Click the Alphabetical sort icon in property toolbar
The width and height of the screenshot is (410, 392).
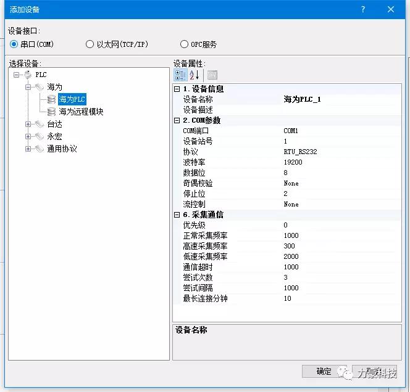pyautogui.click(x=194, y=75)
